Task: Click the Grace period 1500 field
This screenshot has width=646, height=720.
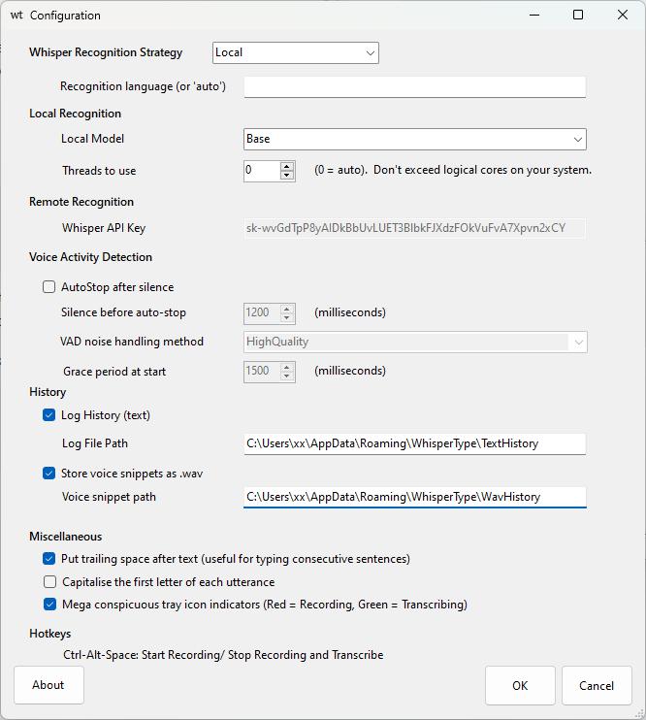Action: (262, 371)
